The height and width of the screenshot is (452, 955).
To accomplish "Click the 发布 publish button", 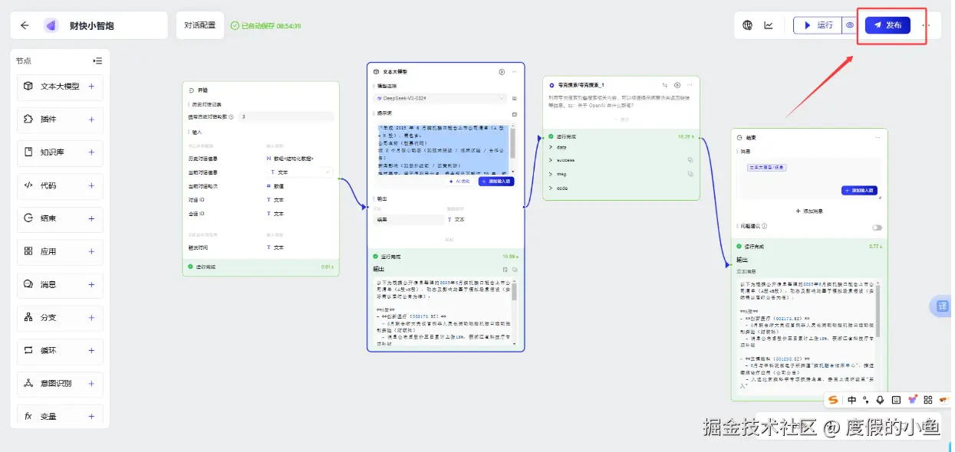I will point(887,25).
